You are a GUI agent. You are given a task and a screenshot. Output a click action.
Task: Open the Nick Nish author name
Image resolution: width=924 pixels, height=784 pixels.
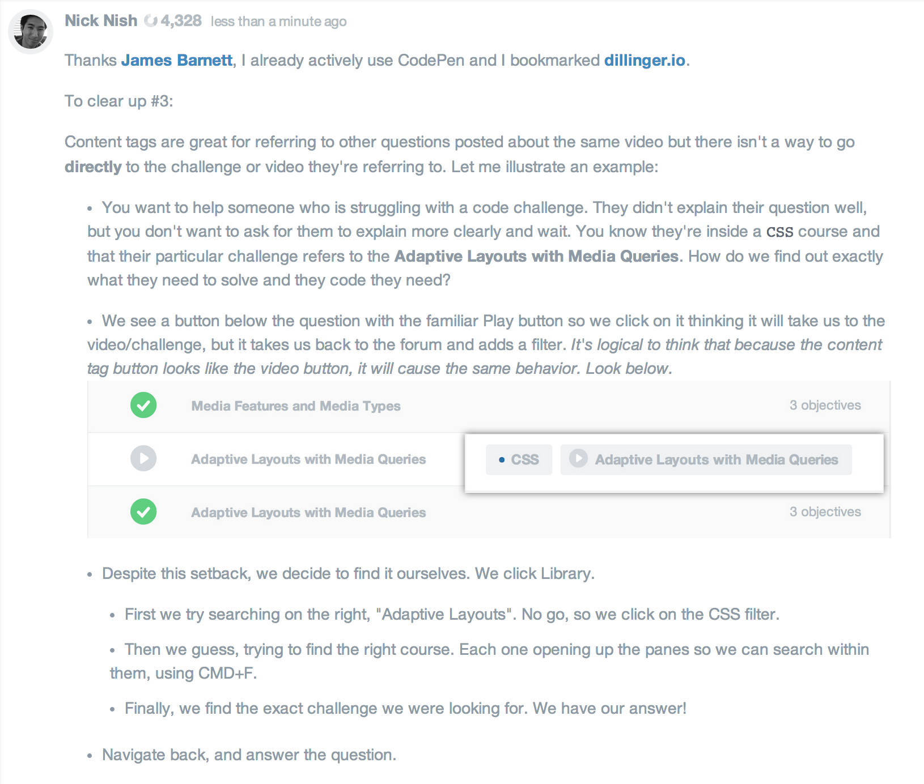click(101, 21)
